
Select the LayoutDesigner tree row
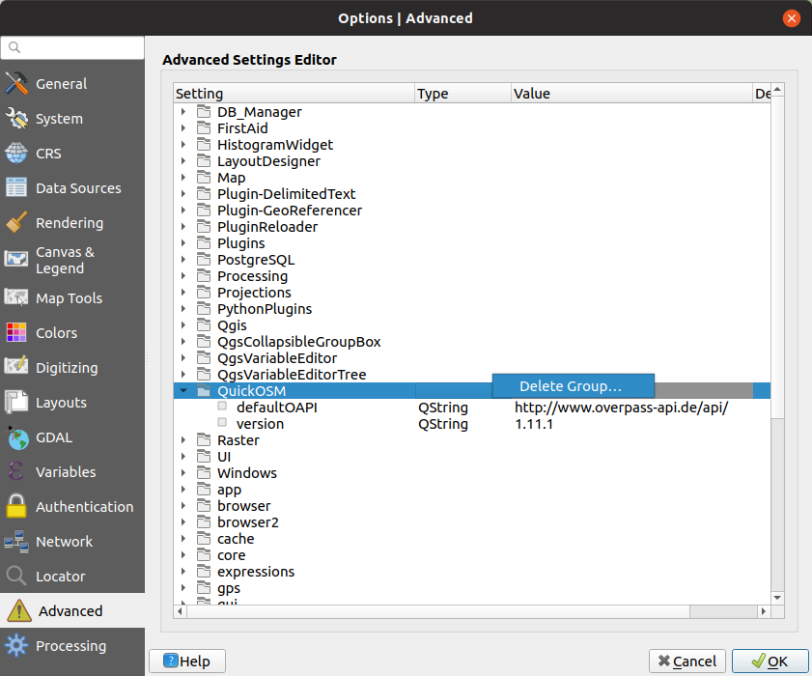[472, 161]
